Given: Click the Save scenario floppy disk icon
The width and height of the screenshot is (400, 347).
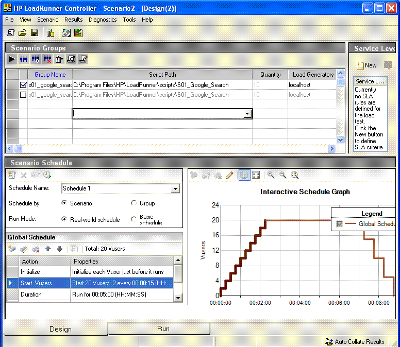Looking at the screenshot, I should [x=35, y=33].
